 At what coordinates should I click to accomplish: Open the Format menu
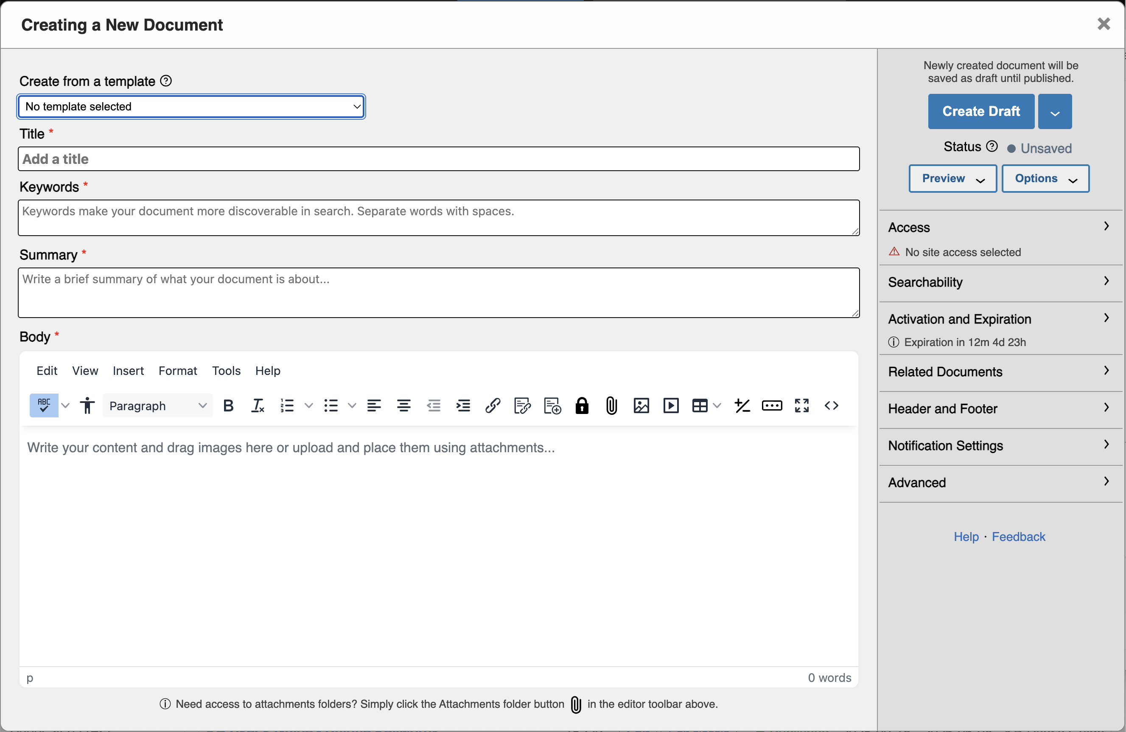[177, 371]
